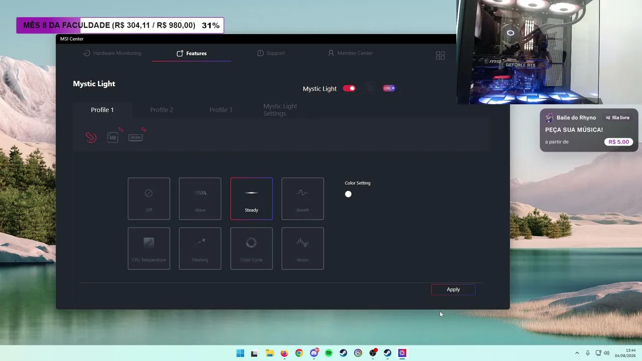Launch Firefox from the taskbar
The image size is (642, 361).
click(284, 353)
